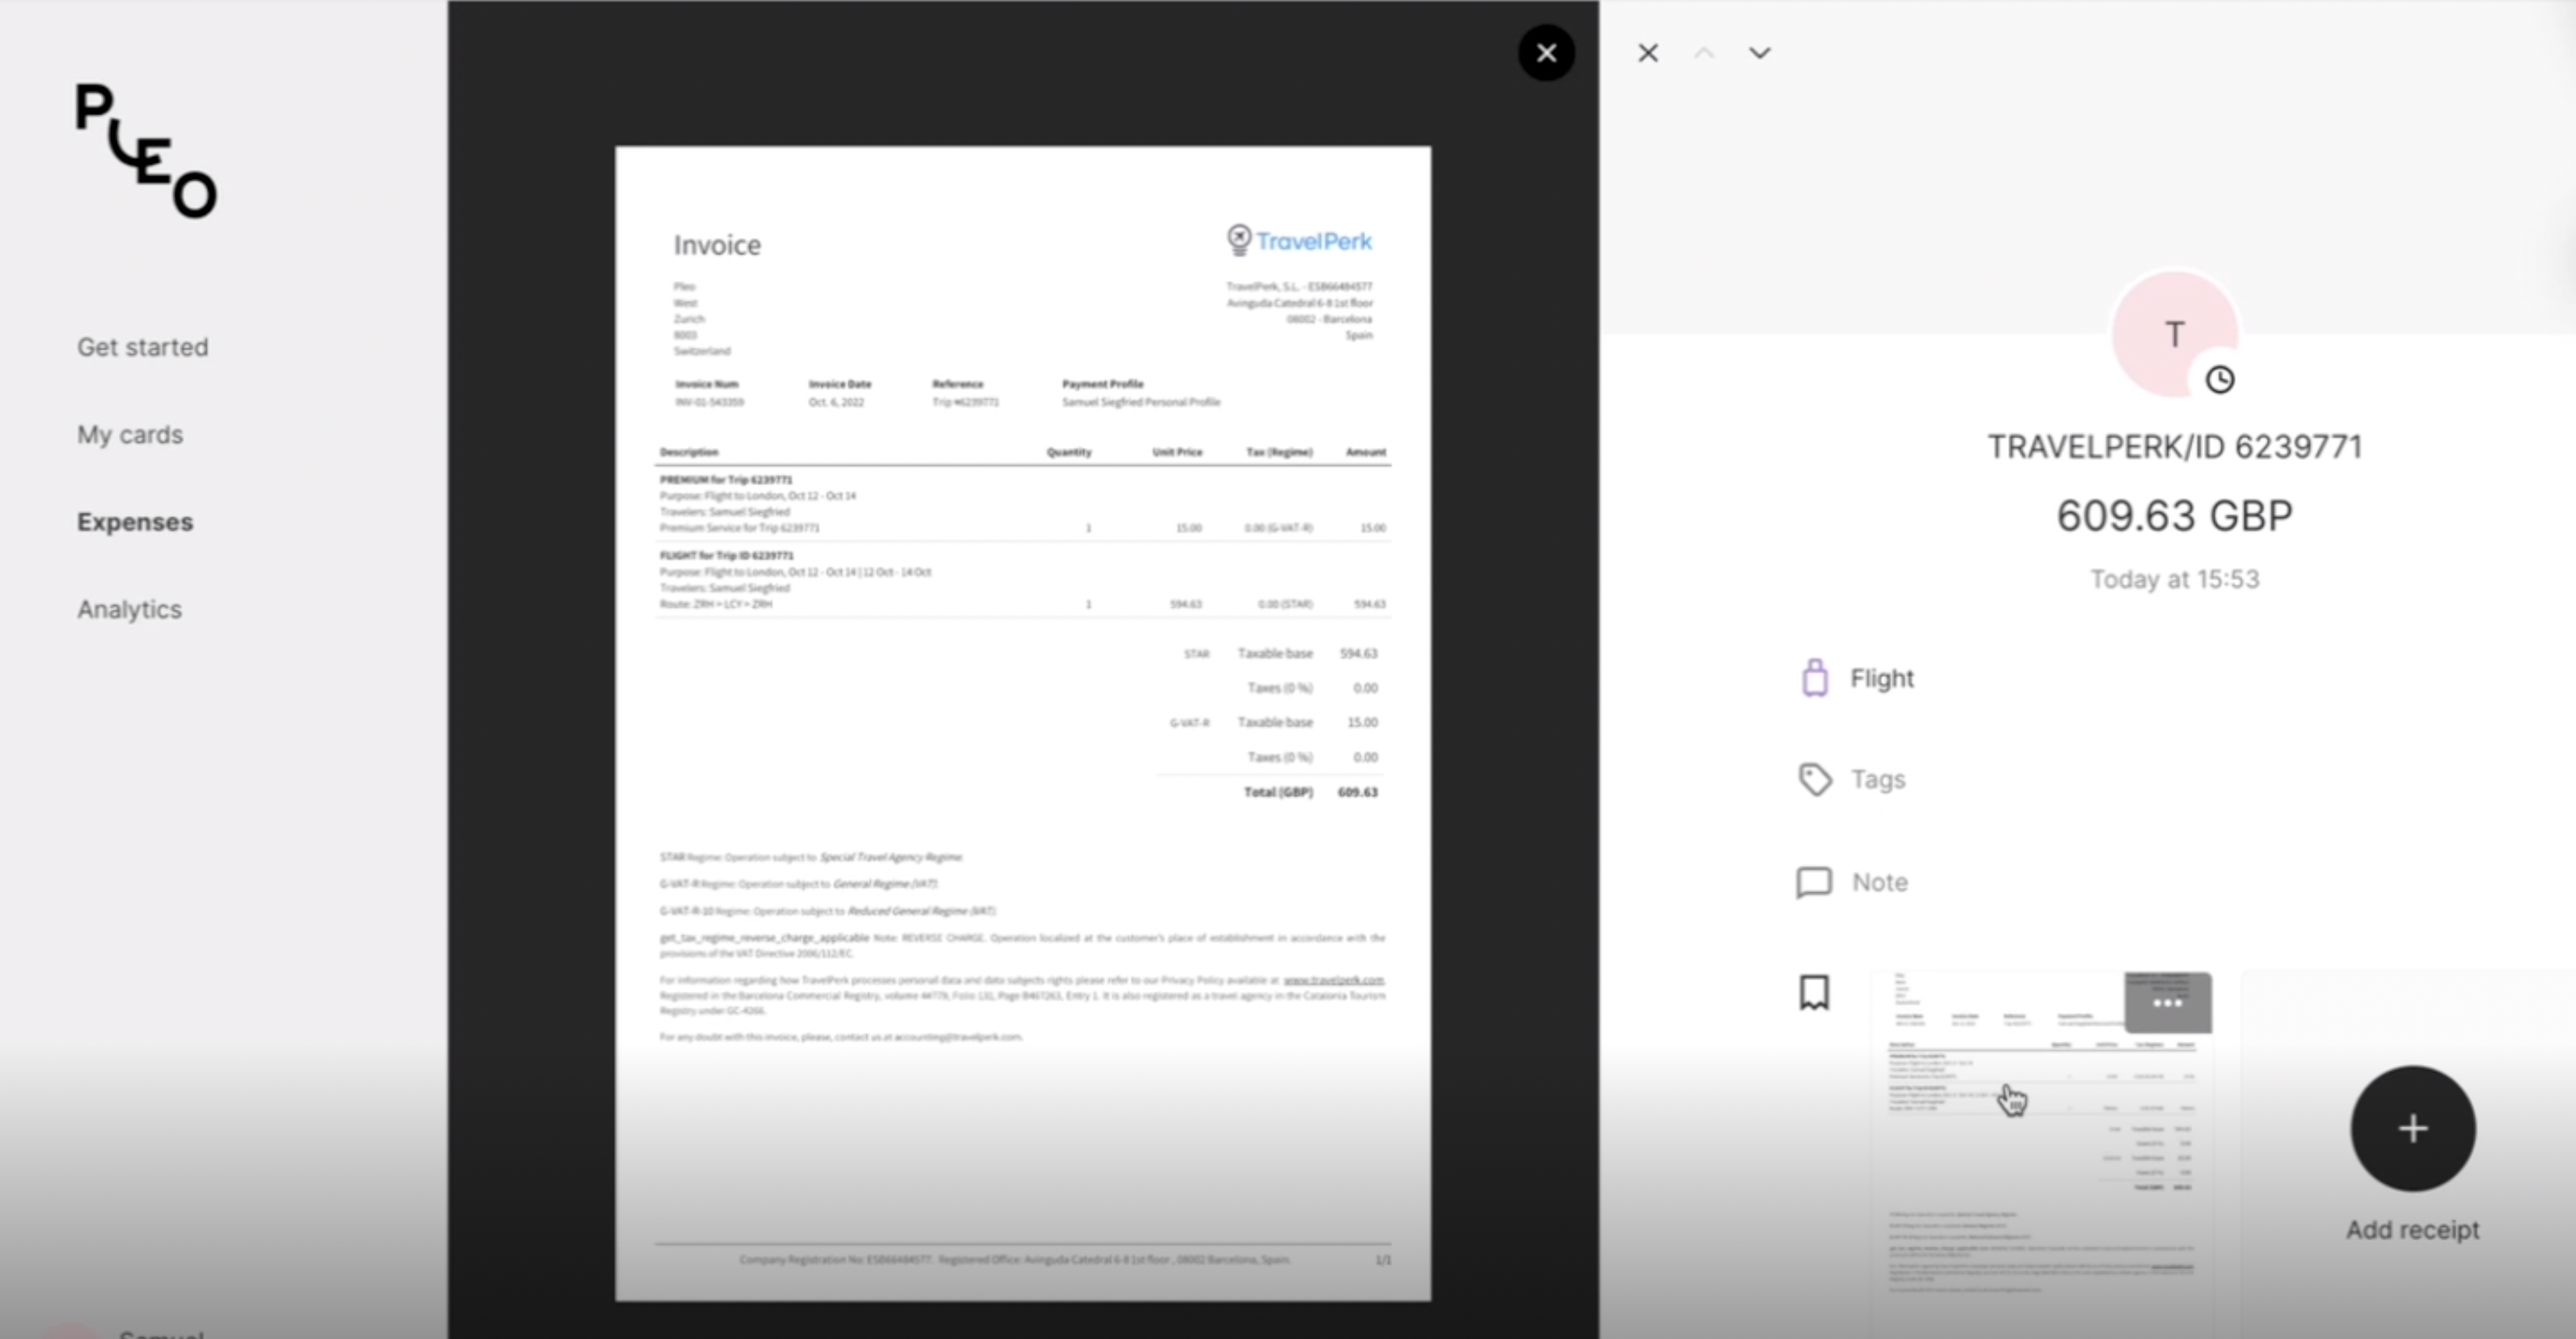Image resolution: width=2576 pixels, height=1339 pixels.
Task: Open the Pleo logo home
Action: (146, 150)
